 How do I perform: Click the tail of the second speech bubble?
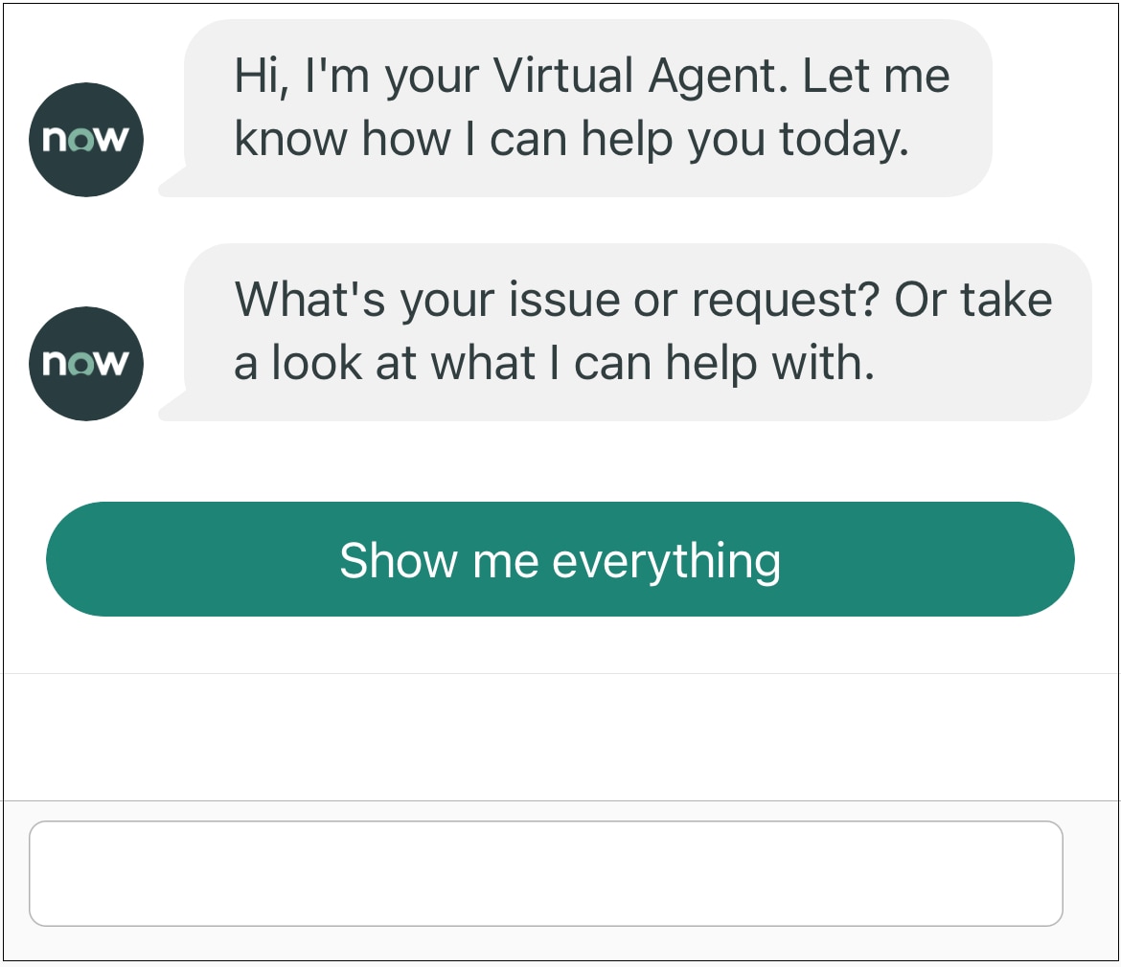coord(173,408)
